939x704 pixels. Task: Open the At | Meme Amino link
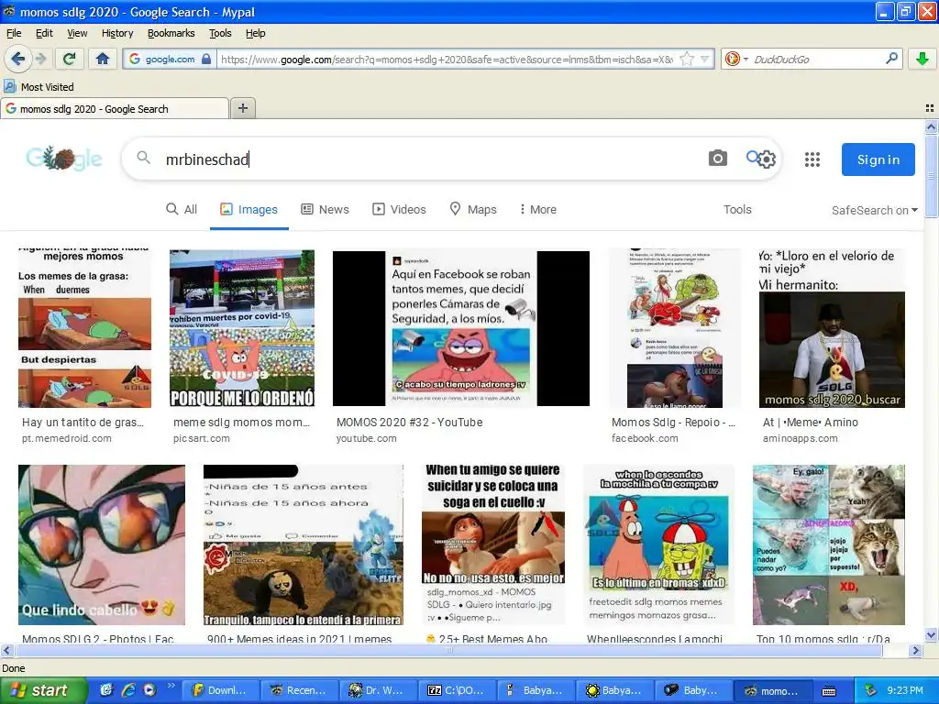[x=811, y=422]
